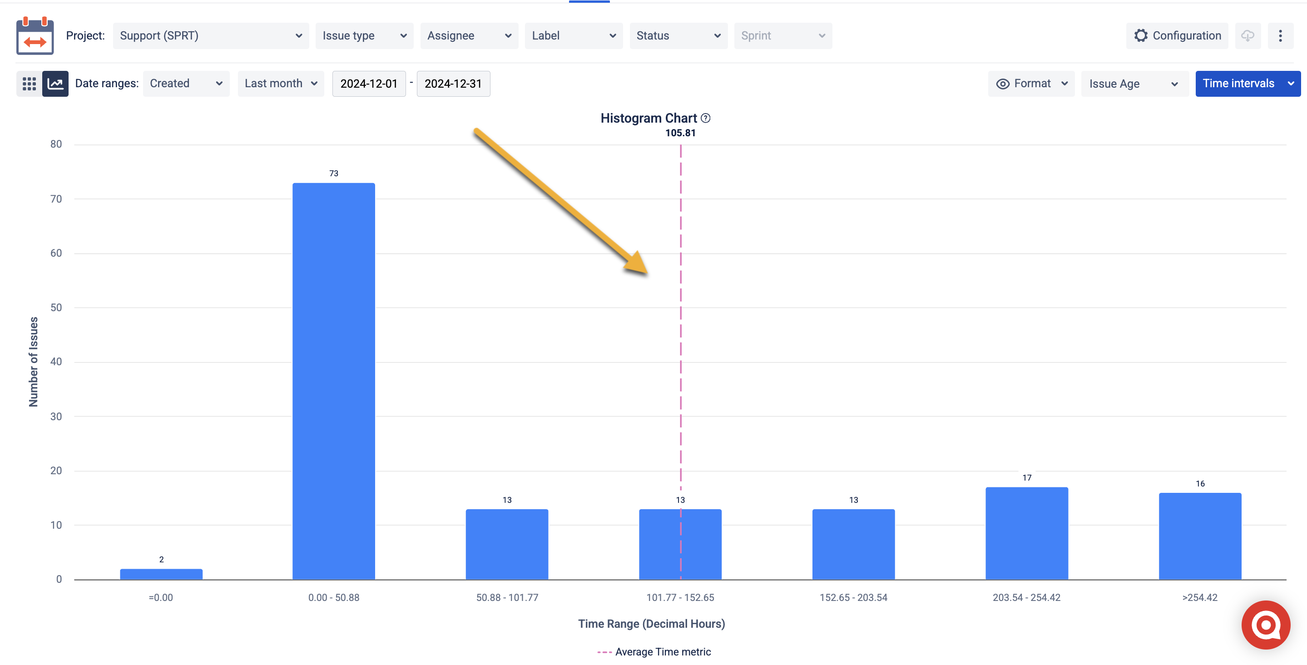Toggle the Average Time metric legend
Screen dimensions: 1307x665
(x=653, y=651)
